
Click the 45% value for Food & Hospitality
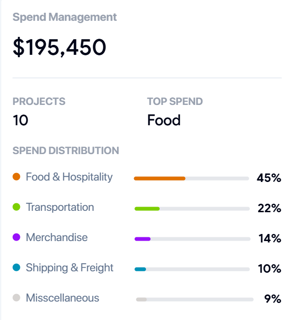tap(269, 178)
